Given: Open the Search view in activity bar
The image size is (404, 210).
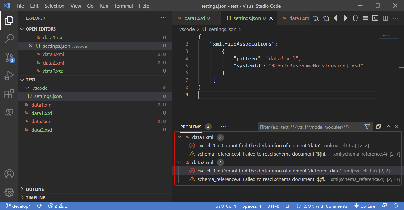Looking at the screenshot, I should (x=9, y=39).
